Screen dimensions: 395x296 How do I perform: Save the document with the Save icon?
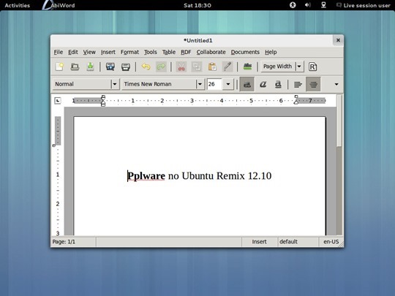point(90,67)
